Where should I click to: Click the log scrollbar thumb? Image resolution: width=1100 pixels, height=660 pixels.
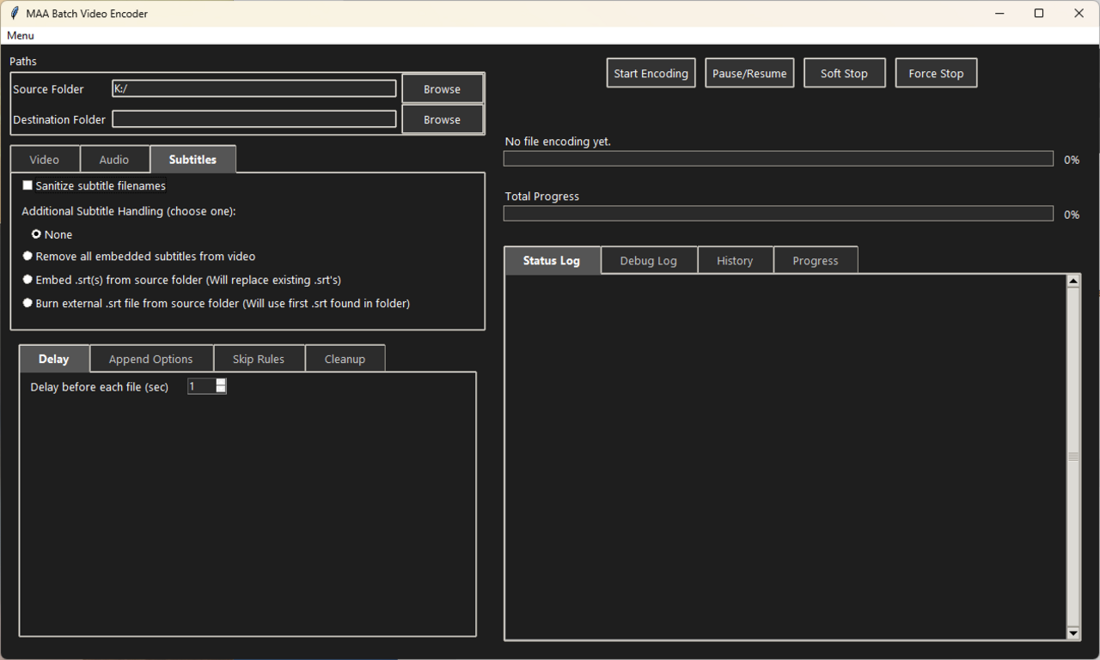(1072, 457)
